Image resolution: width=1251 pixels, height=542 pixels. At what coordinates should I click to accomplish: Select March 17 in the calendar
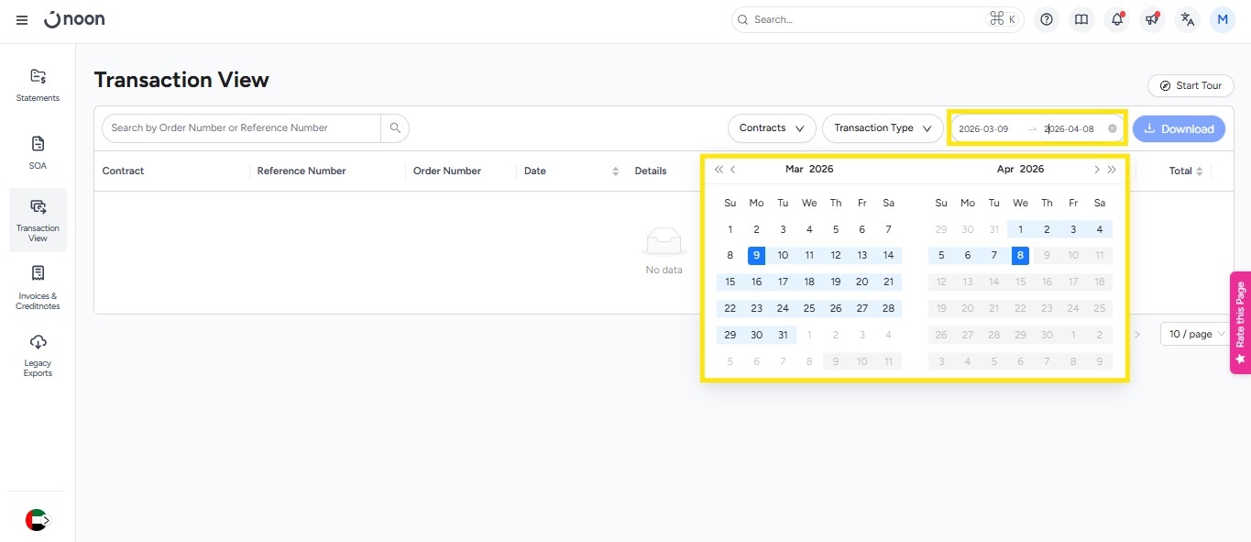[783, 282]
